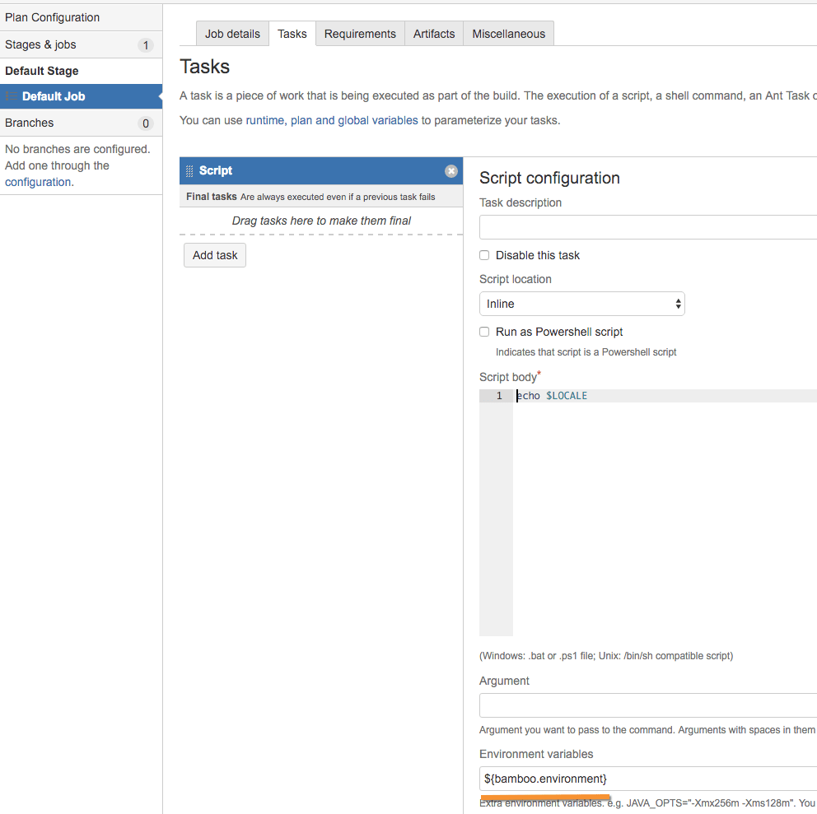Viewport: 817px width, 814px height.
Task: Enable the Disable this task checkbox
Action: pos(483,255)
